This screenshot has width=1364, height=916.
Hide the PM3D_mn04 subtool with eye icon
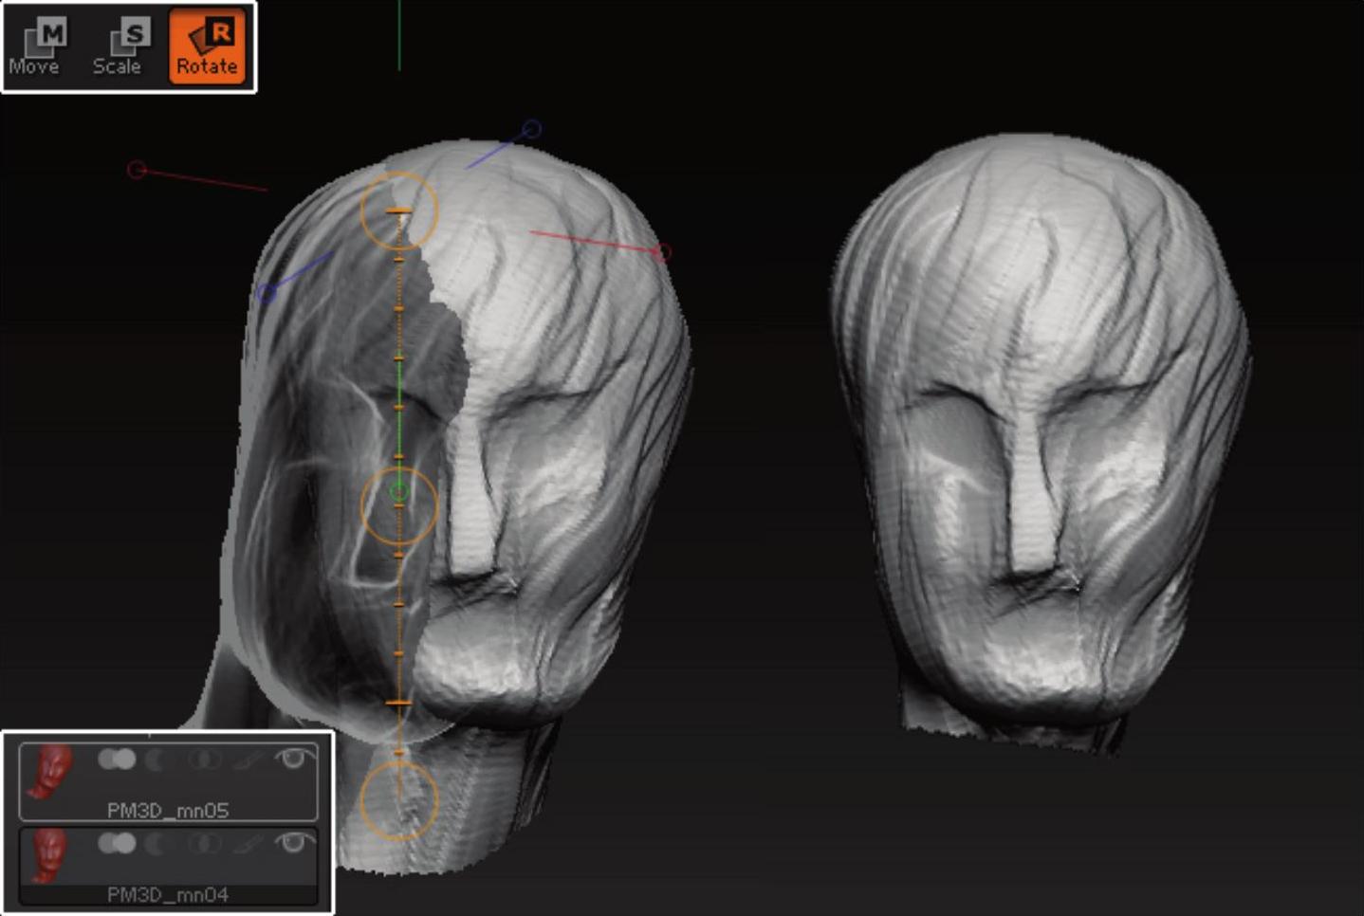(x=294, y=842)
